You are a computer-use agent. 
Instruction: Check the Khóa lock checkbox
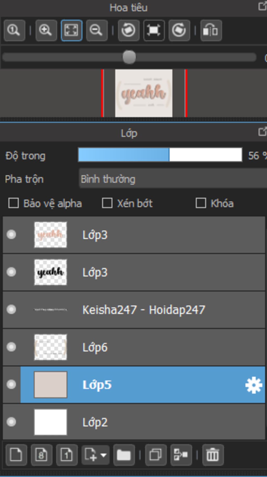[201, 203]
